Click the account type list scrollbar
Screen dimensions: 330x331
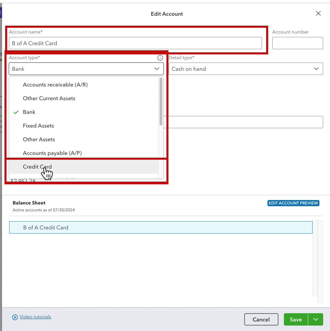point(161,102)
